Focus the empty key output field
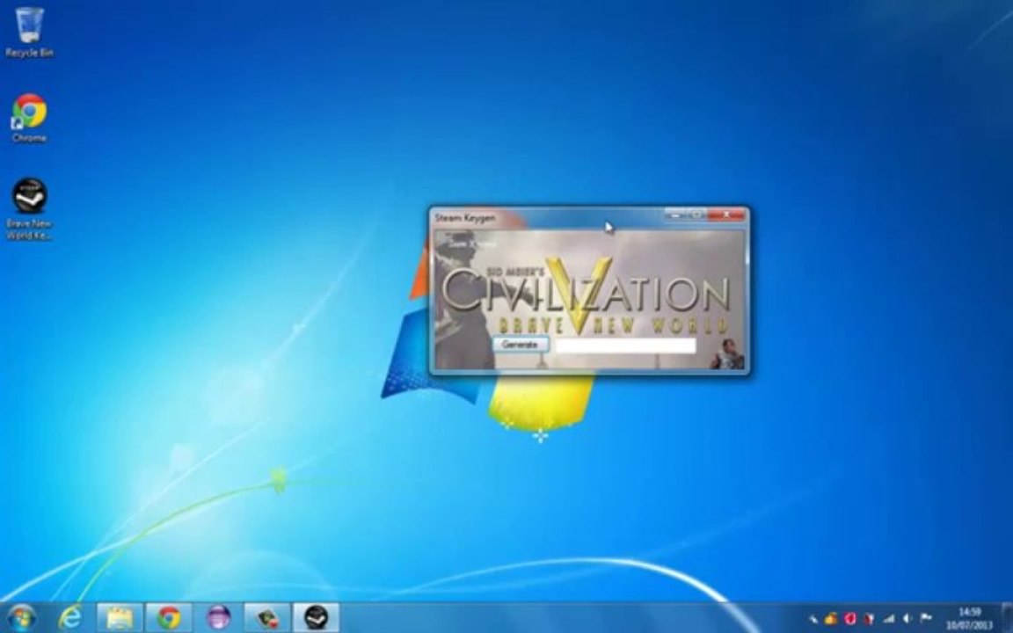Screen dimensions: 1013x633 click(x=625, y=346)
